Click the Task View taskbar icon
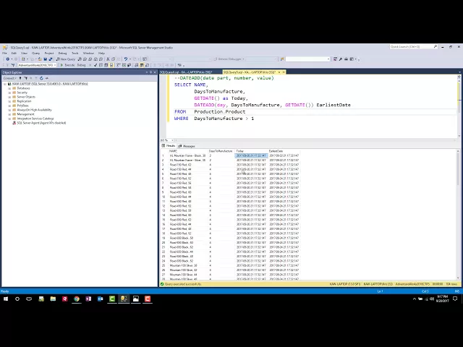This screenshot has height=347, width=463. 29,299
